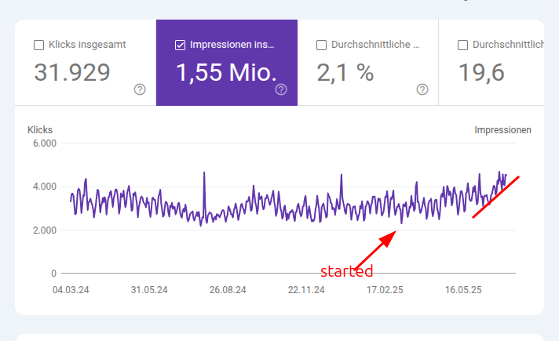This screenshot has height=341, width=559.
Task: Click the 22.11.24 date label
Action: pos(306,290)
